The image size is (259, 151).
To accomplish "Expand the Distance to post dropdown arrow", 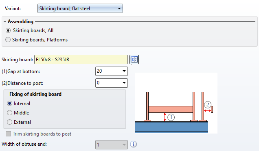I will pyautogui.click(x=124, y=83).
